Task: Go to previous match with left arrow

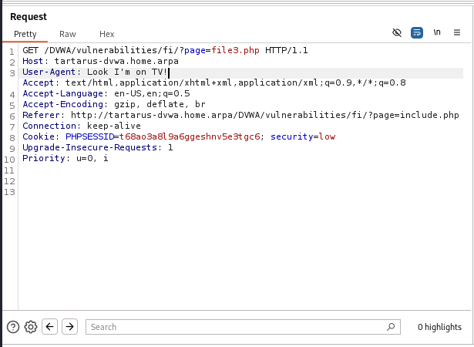Action: (x=50, y=326)
